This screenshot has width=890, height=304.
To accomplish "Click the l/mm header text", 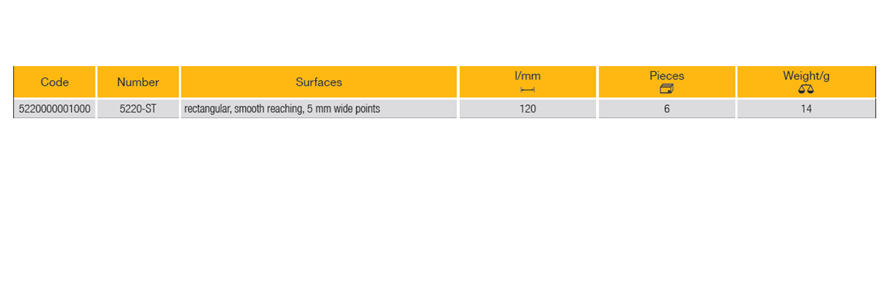I will (x=527, y=76).
